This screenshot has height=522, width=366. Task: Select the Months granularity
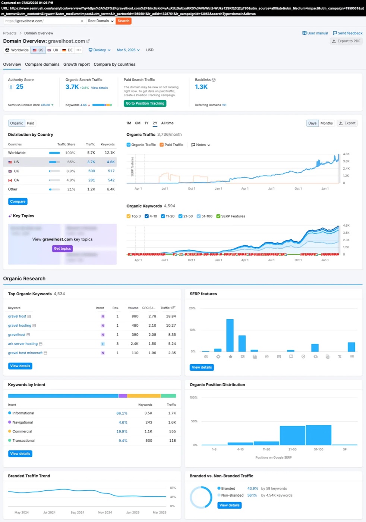326,123
